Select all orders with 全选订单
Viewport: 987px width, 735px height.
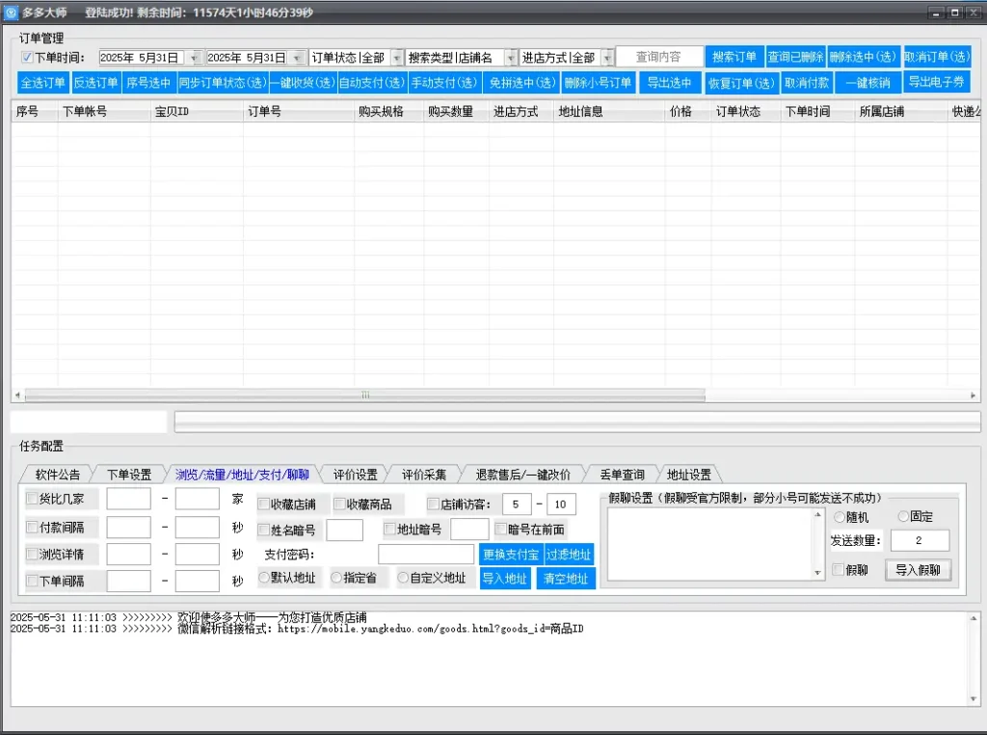[x=42, y=83]
